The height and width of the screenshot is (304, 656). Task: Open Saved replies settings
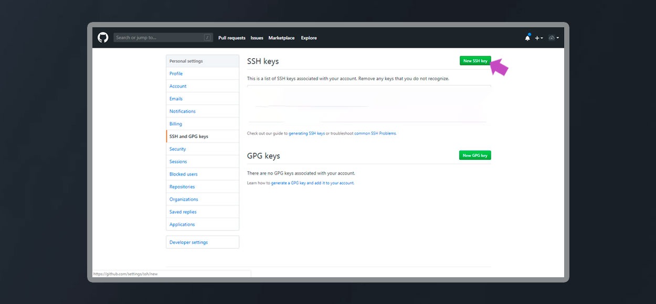click(203, 212)
